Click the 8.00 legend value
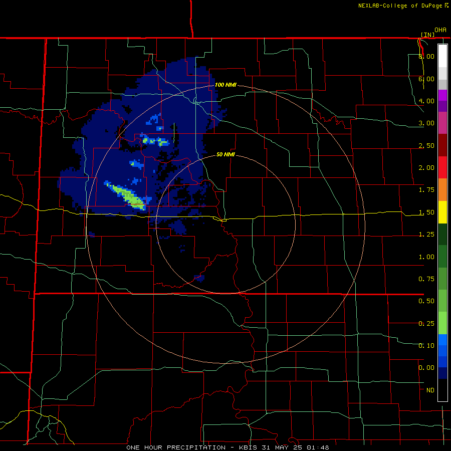451x451 pixels. click(426, 56)
